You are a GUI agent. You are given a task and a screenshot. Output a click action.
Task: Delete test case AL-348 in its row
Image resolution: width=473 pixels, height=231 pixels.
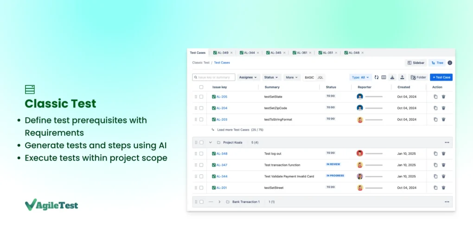click(x=443, y=154)
